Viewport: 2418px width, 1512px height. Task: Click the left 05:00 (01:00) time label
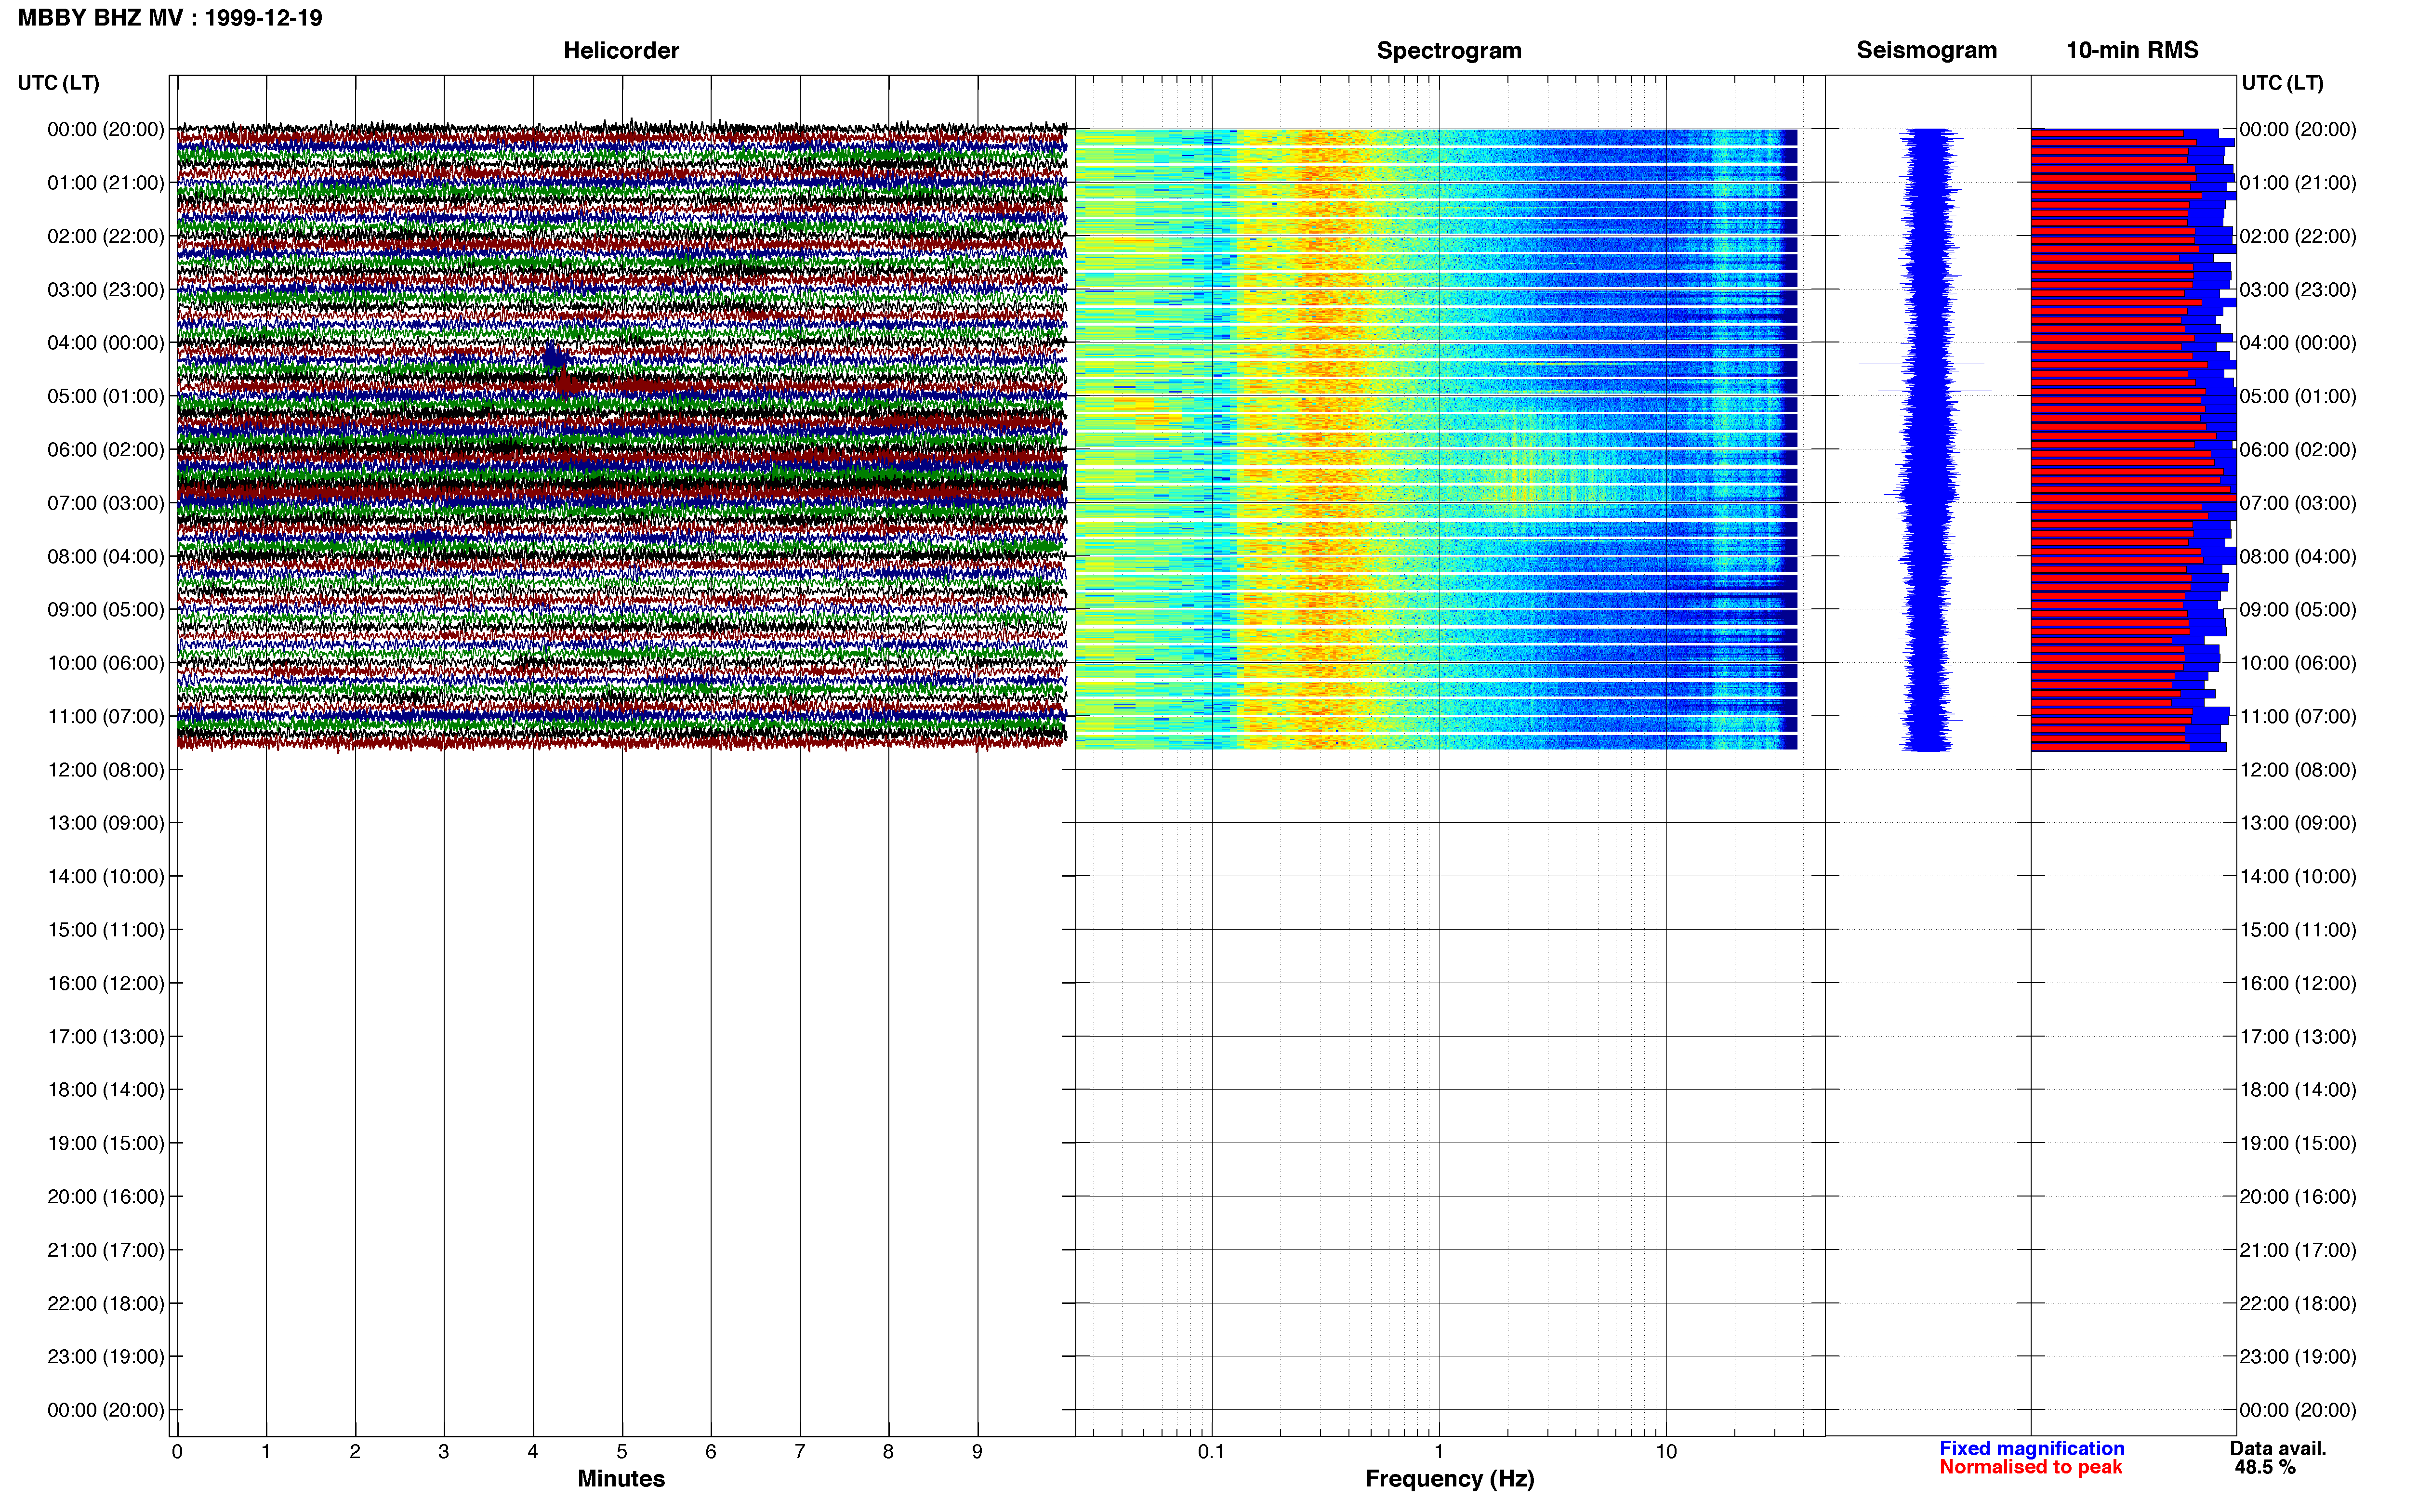pyautogui.click(x=106, y=396)
